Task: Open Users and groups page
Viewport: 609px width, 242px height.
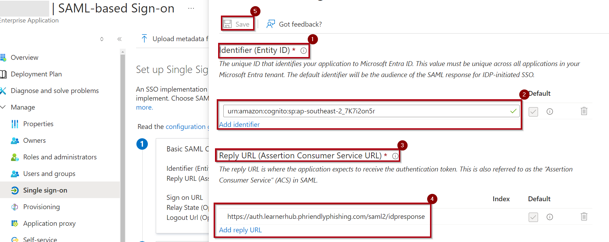Action: pos(49,174)
